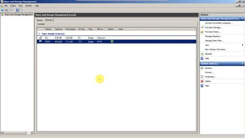Click the 31.1 GB free space cell

click(69, 42)
